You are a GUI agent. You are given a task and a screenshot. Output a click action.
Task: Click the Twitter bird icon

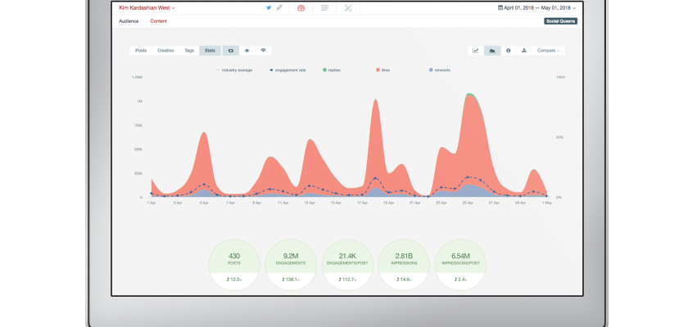coord(269,7)
